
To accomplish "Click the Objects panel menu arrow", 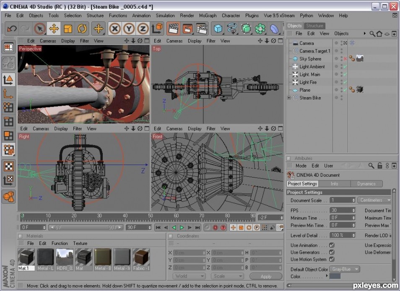I will tap(364, 33).
